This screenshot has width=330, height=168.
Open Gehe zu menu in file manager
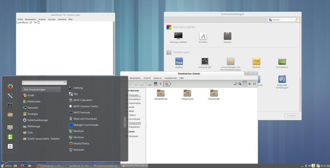tap(158, 78)
